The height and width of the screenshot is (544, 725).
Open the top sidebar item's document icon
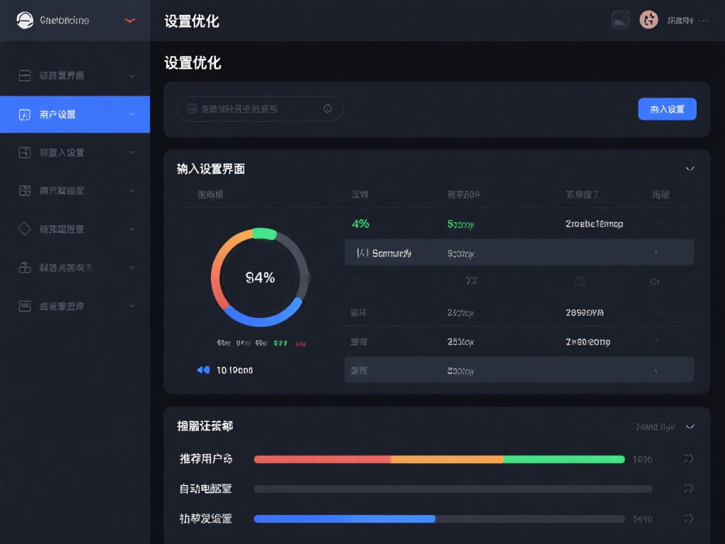25,76
